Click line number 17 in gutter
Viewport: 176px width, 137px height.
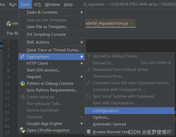point(7,133)
